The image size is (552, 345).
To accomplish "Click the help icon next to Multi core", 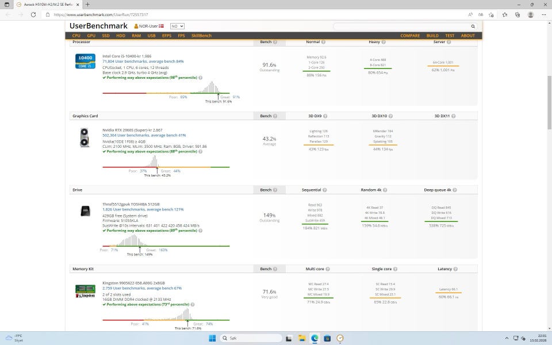I will (327, 269).
